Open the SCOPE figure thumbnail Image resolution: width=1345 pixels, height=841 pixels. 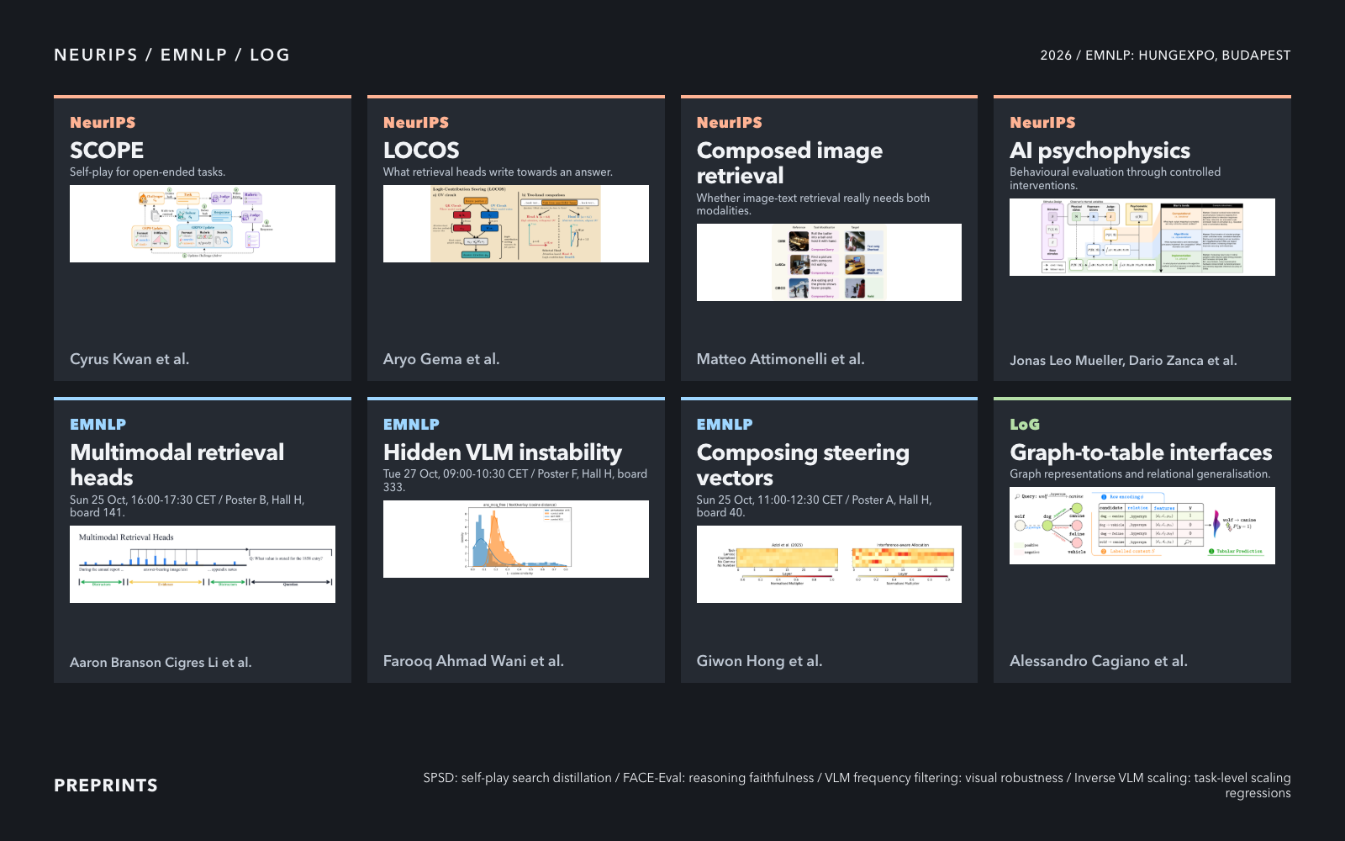[203, 224]
